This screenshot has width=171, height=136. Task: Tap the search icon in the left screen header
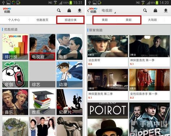pyautogui.click(x=59, y=11)
